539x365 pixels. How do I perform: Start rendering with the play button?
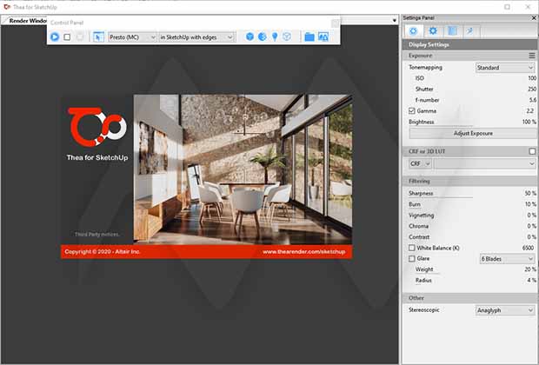(x=55, y=36)
